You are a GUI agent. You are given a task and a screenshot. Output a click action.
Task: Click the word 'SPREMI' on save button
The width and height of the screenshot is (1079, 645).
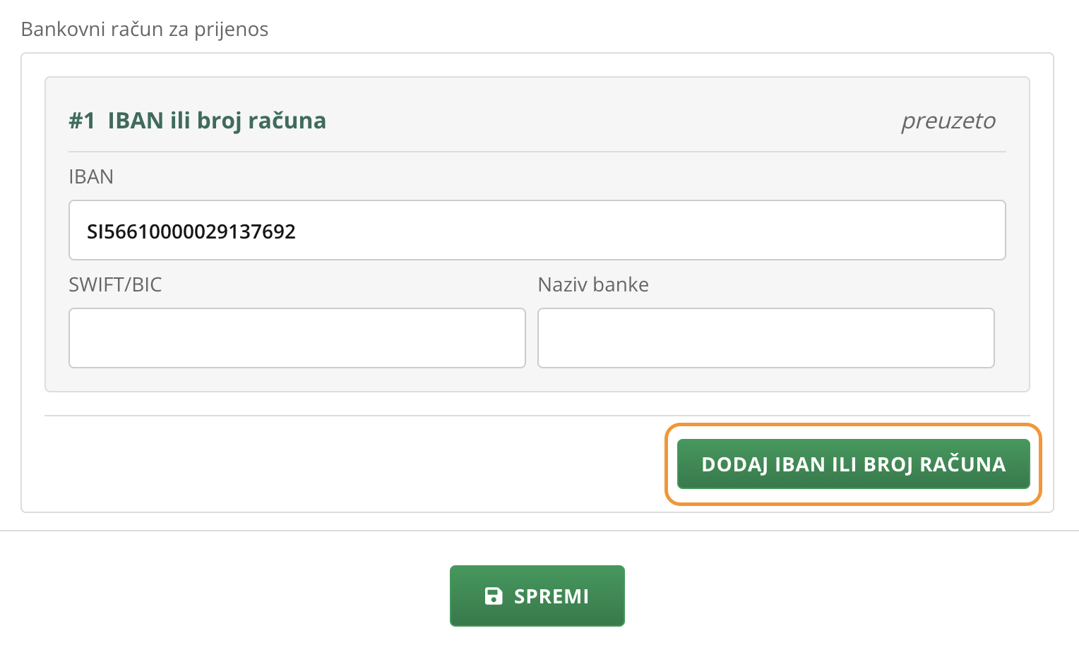[x=552, y=596]
